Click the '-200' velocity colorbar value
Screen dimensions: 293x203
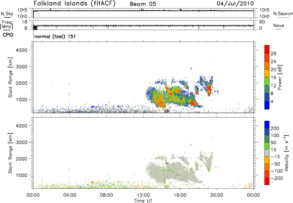(277, 178)
